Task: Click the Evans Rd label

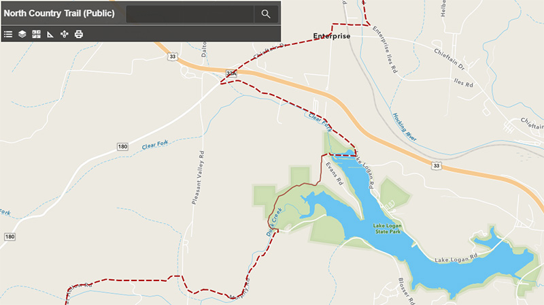Action: pos(335,174)
